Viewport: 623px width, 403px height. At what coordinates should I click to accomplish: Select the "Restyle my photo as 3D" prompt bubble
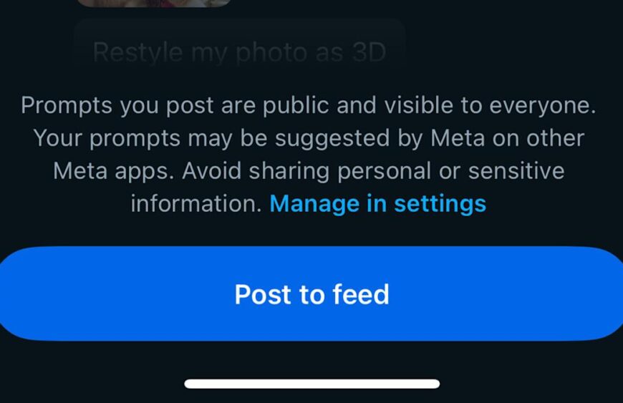(239, 52)
